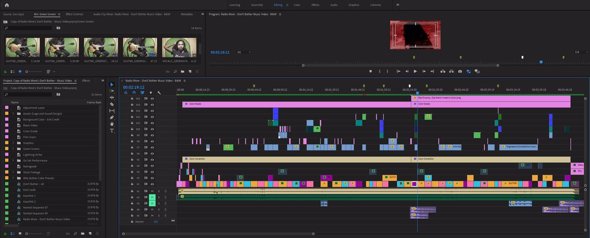Open the Metadata panel tab
590x238 pixels.
pyautogui.click(x=187, y=14)
